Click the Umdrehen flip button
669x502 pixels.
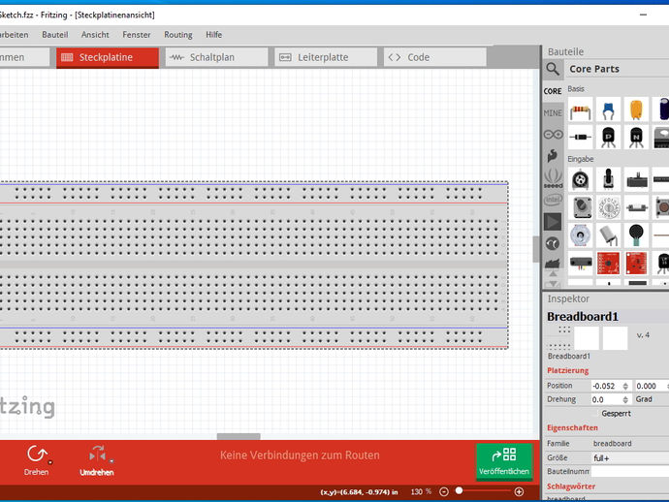pos(97,460)
